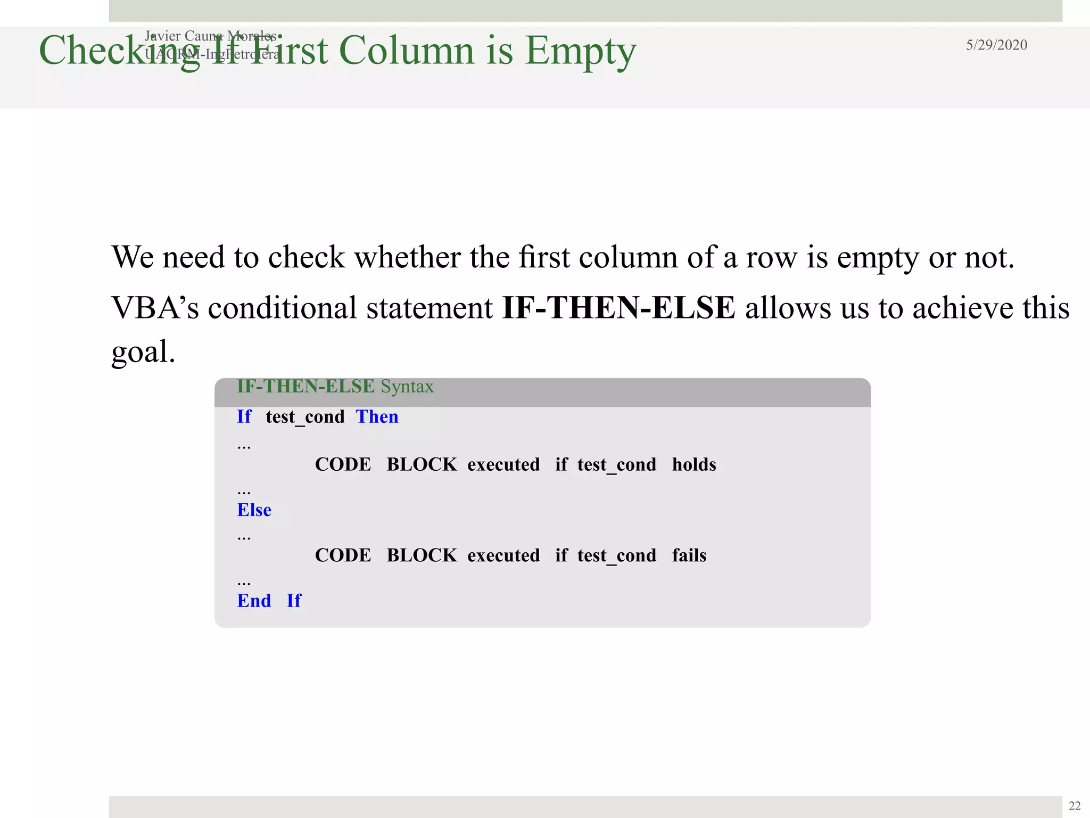Click the blue 'Else' keyword
The height and width of the screenshot is (818, 1090).
(x=254, y=510)
